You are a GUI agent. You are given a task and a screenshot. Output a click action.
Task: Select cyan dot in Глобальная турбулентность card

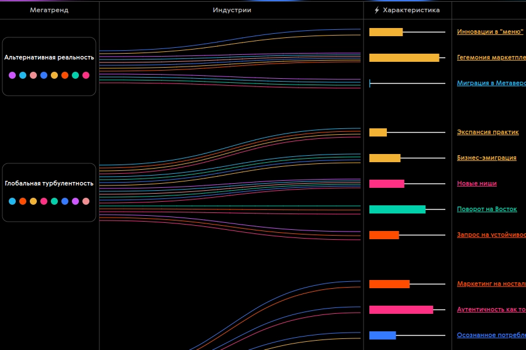coord(12,201)
